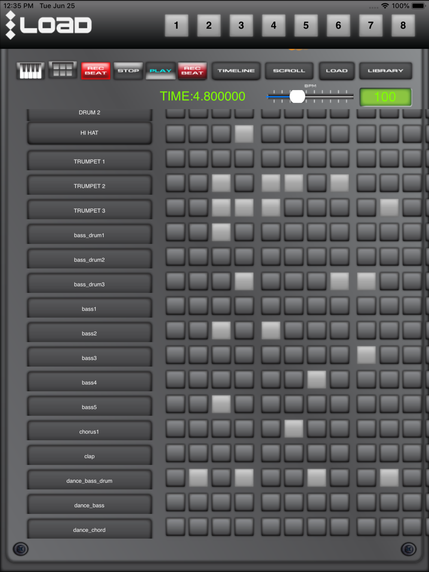
Task: Select the bass5 track
Action: [x=89, y=406]
